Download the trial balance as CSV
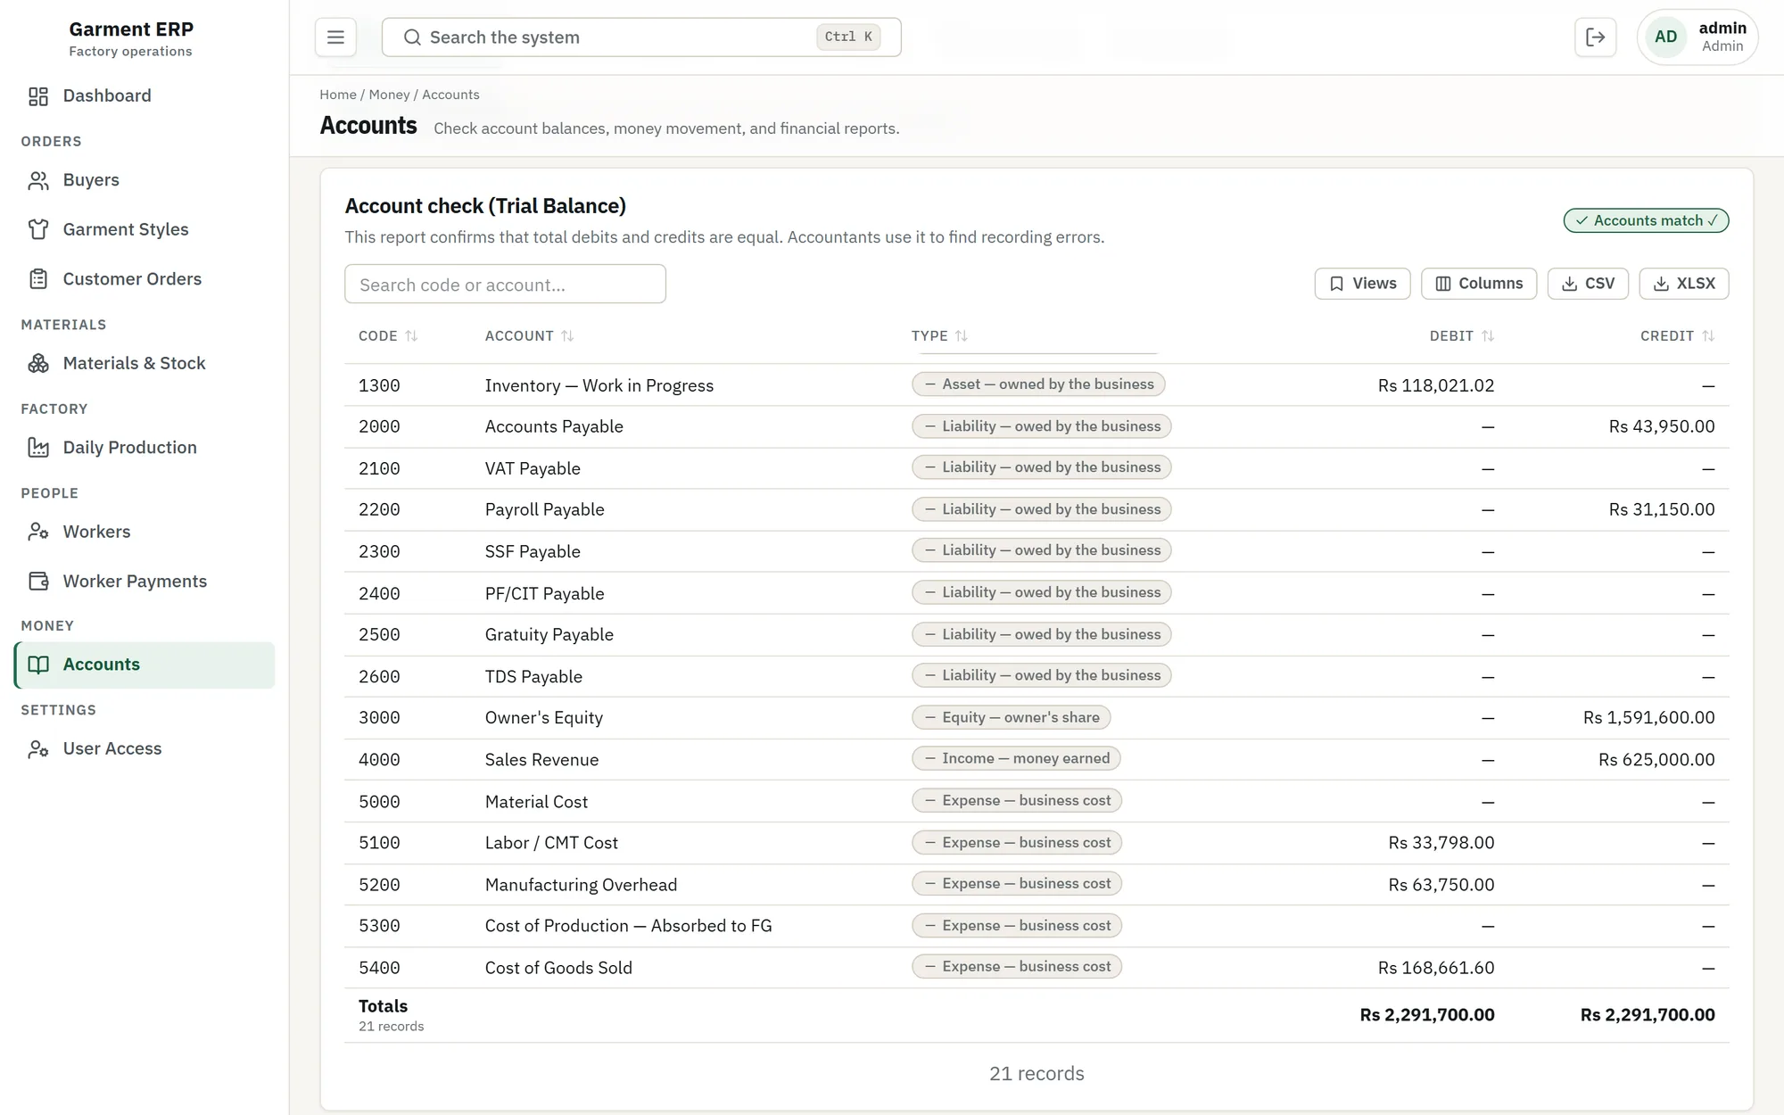This screenshot has width=1784, height=1115. [x=1588, y=284]
